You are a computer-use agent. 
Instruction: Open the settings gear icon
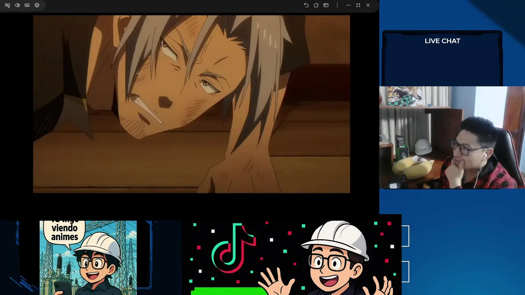tap(37, 5)
